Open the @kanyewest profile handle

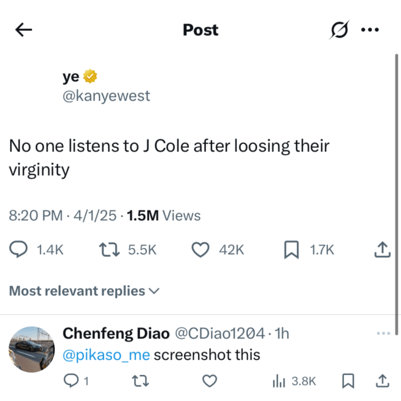[106, 96]
